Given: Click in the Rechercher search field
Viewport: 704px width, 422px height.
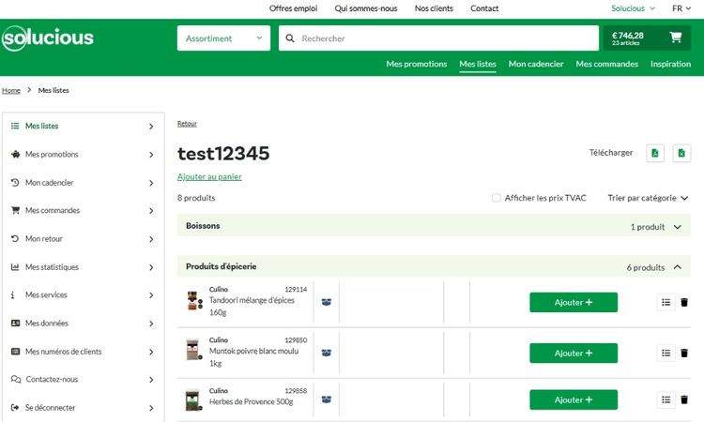Looking at the screenshot, I should coord(441,38).
